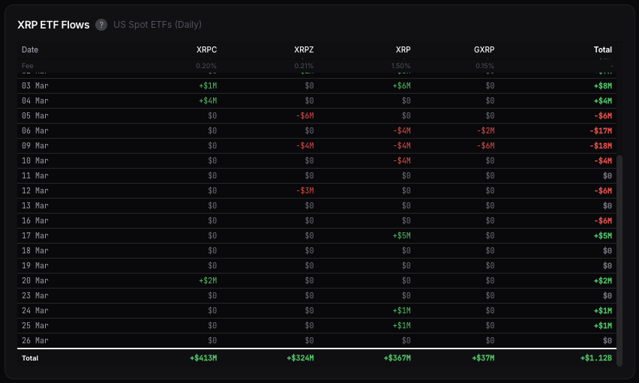The image size is (639, 383).
Task: Click +$2M XRPC on 20 Mar
Action: (208, 281)
